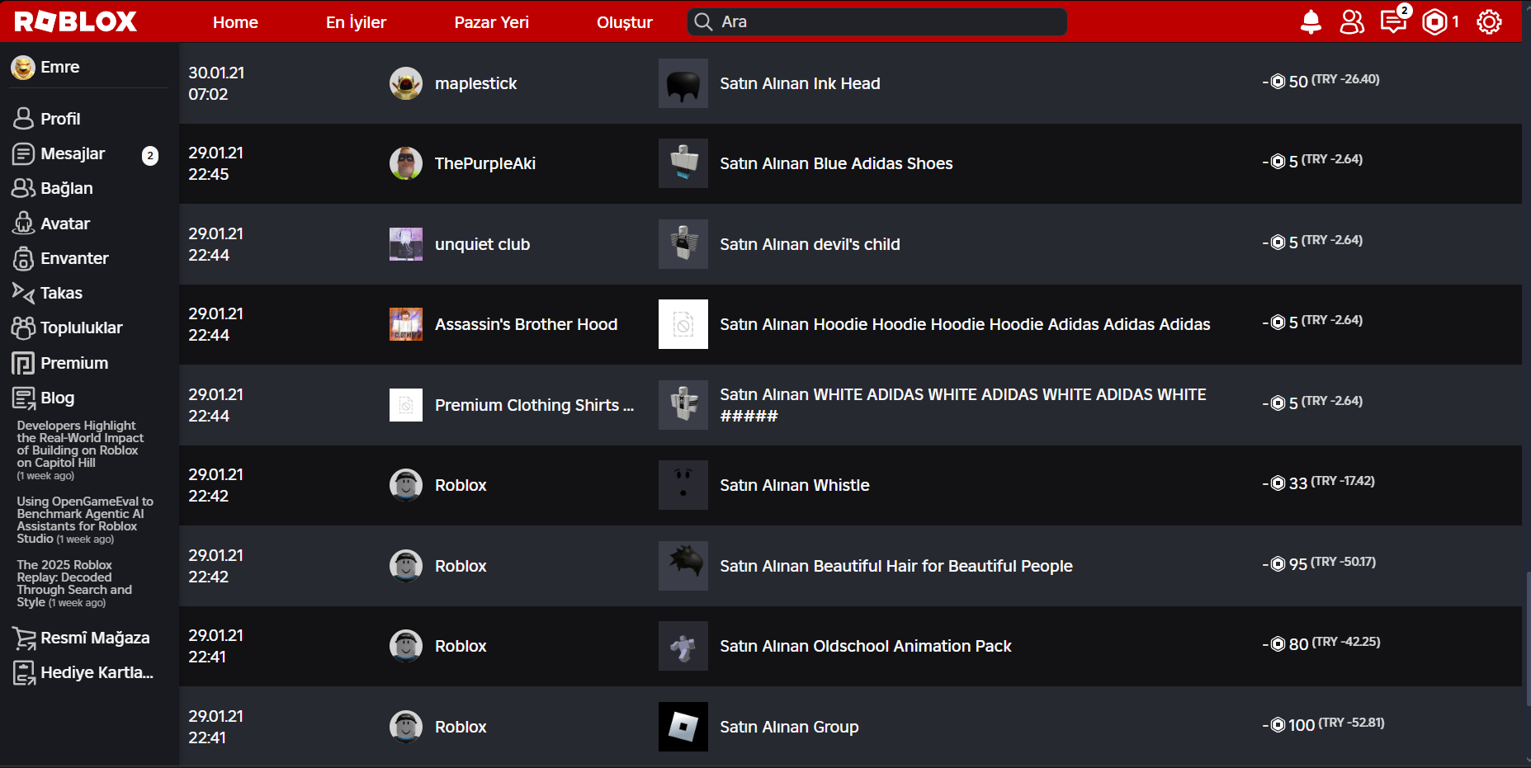Open chat messages icon in header
This screenshot has width=1531, height=768.
pyautogui.click(x=1394, y=21)
